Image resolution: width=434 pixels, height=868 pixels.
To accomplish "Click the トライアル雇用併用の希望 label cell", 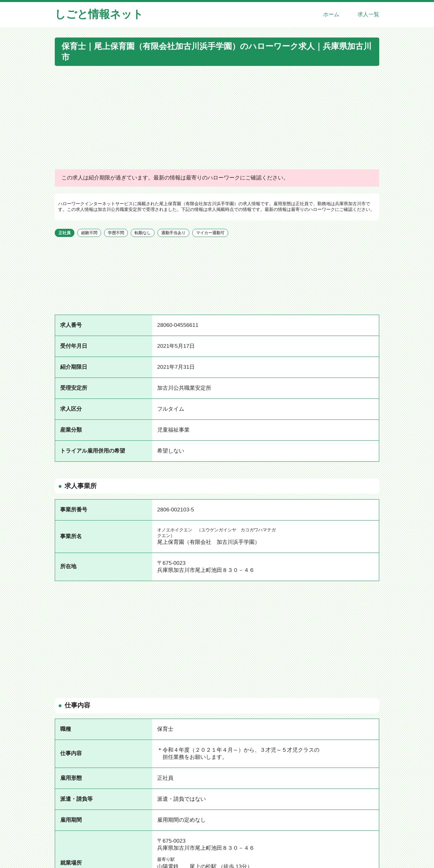I will click(x=103, y=451).
